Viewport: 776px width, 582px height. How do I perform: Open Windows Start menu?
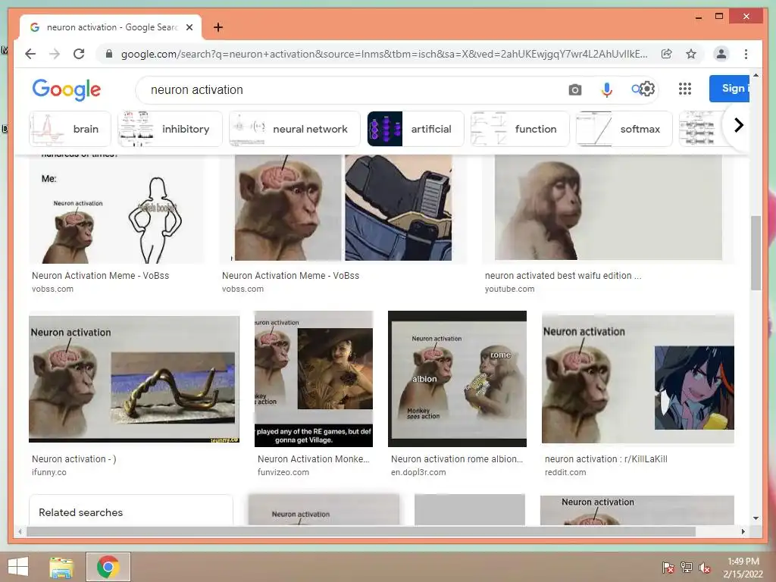pos(18,567)
